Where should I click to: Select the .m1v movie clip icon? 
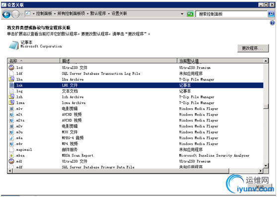tap(11, 109)
